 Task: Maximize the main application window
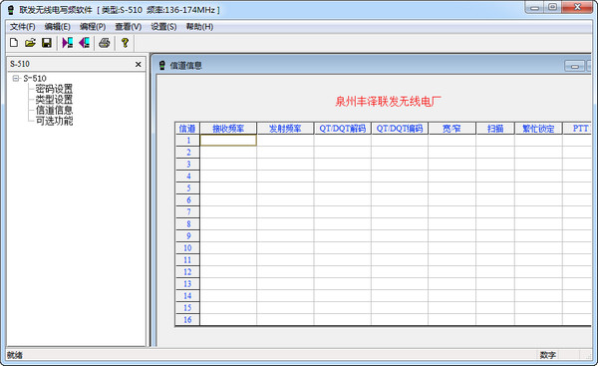(x=552, y=7)
